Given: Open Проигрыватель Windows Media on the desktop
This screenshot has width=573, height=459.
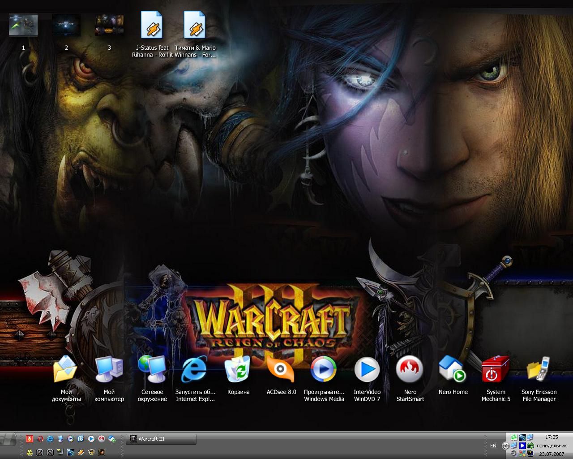Looking at the screenshot, I should [x=324, y=370].
